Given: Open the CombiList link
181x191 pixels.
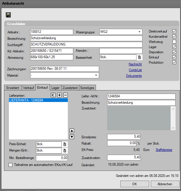Looking at the screenshot, I should click(x=135, y=70).
